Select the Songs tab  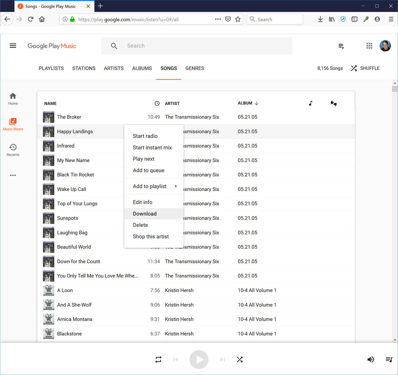169,68
